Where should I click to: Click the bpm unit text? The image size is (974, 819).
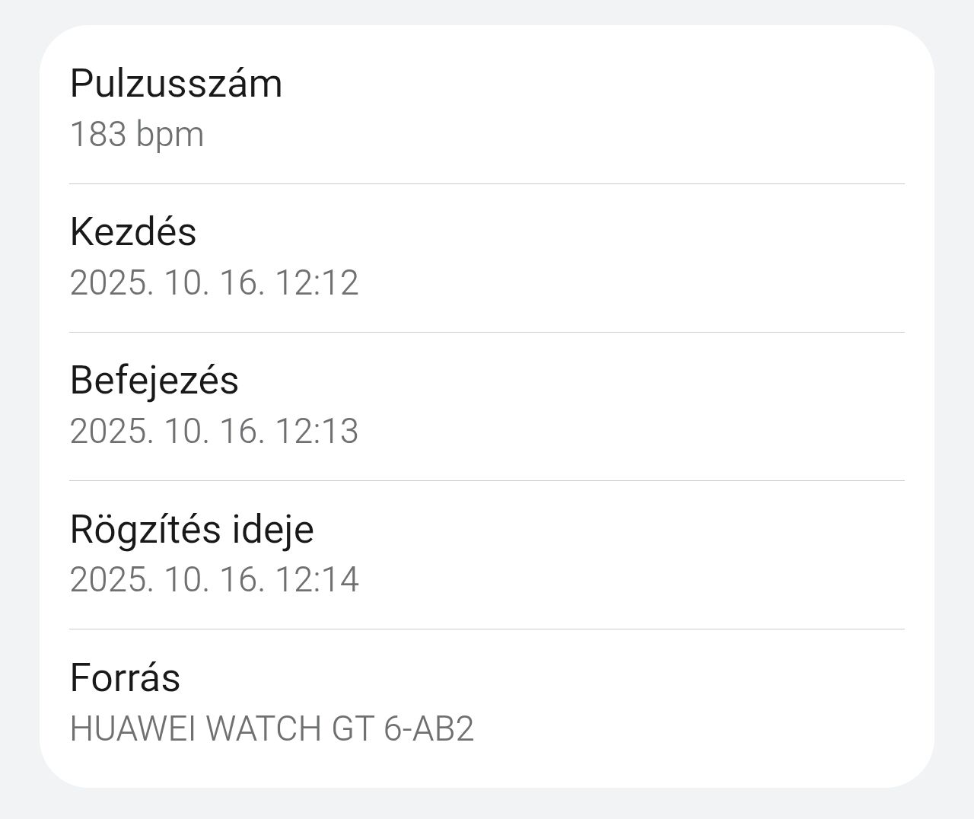(170, 136)
